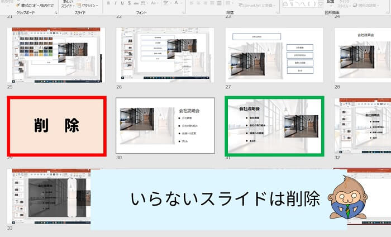Select green-bordered slide 31 thumbnail
Viewport: 391px width, 237px height.
tap(274, 126)
